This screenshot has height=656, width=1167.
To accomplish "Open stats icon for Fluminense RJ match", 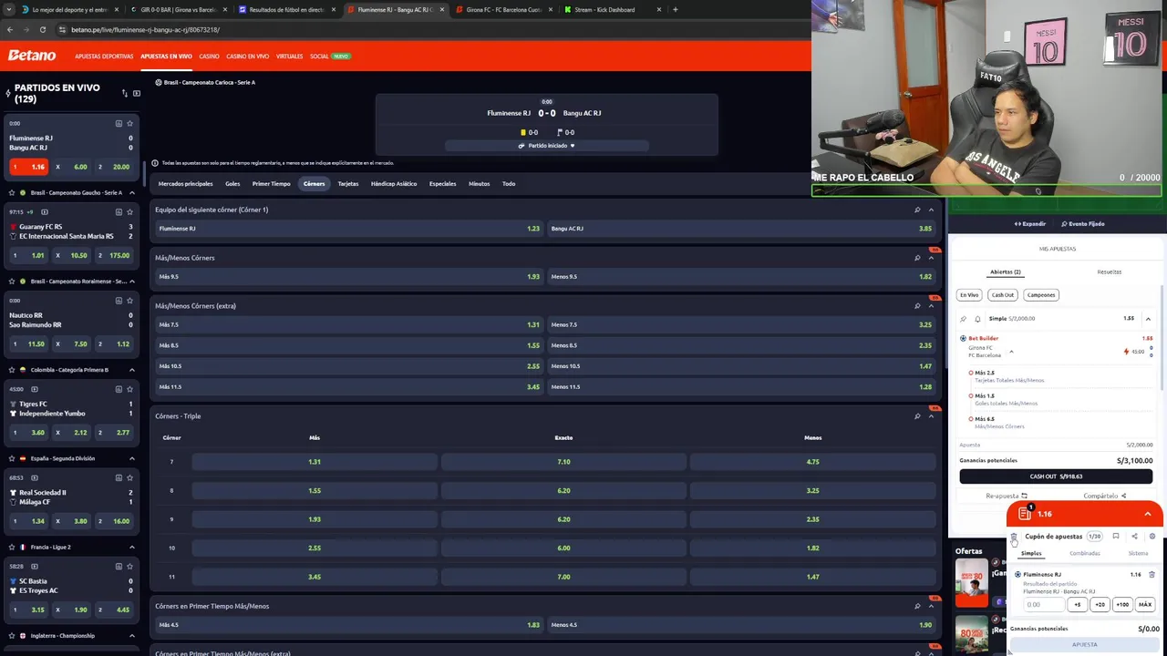I will coord(119,123).
